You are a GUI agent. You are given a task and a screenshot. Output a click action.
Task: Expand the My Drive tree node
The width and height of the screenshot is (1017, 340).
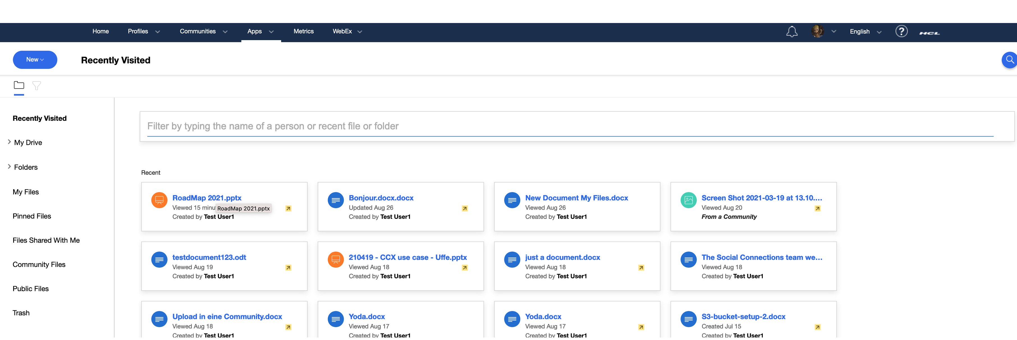coord(9,143)
